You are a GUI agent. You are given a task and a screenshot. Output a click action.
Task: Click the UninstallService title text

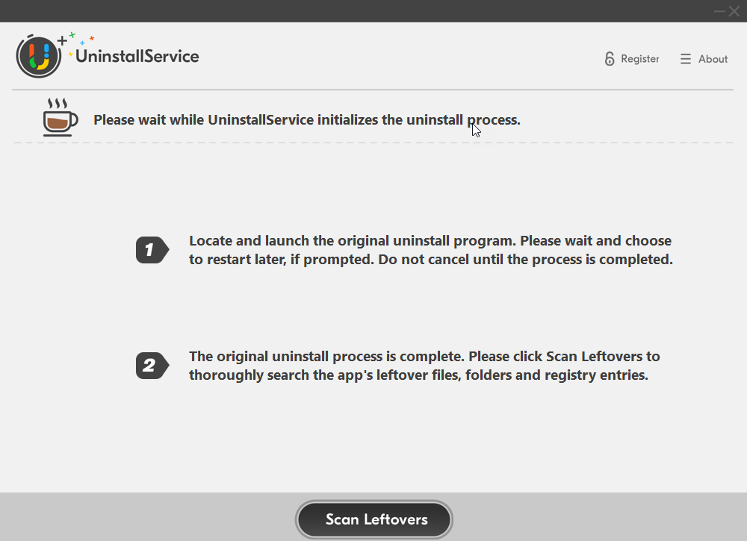click(x=137, y=56)
